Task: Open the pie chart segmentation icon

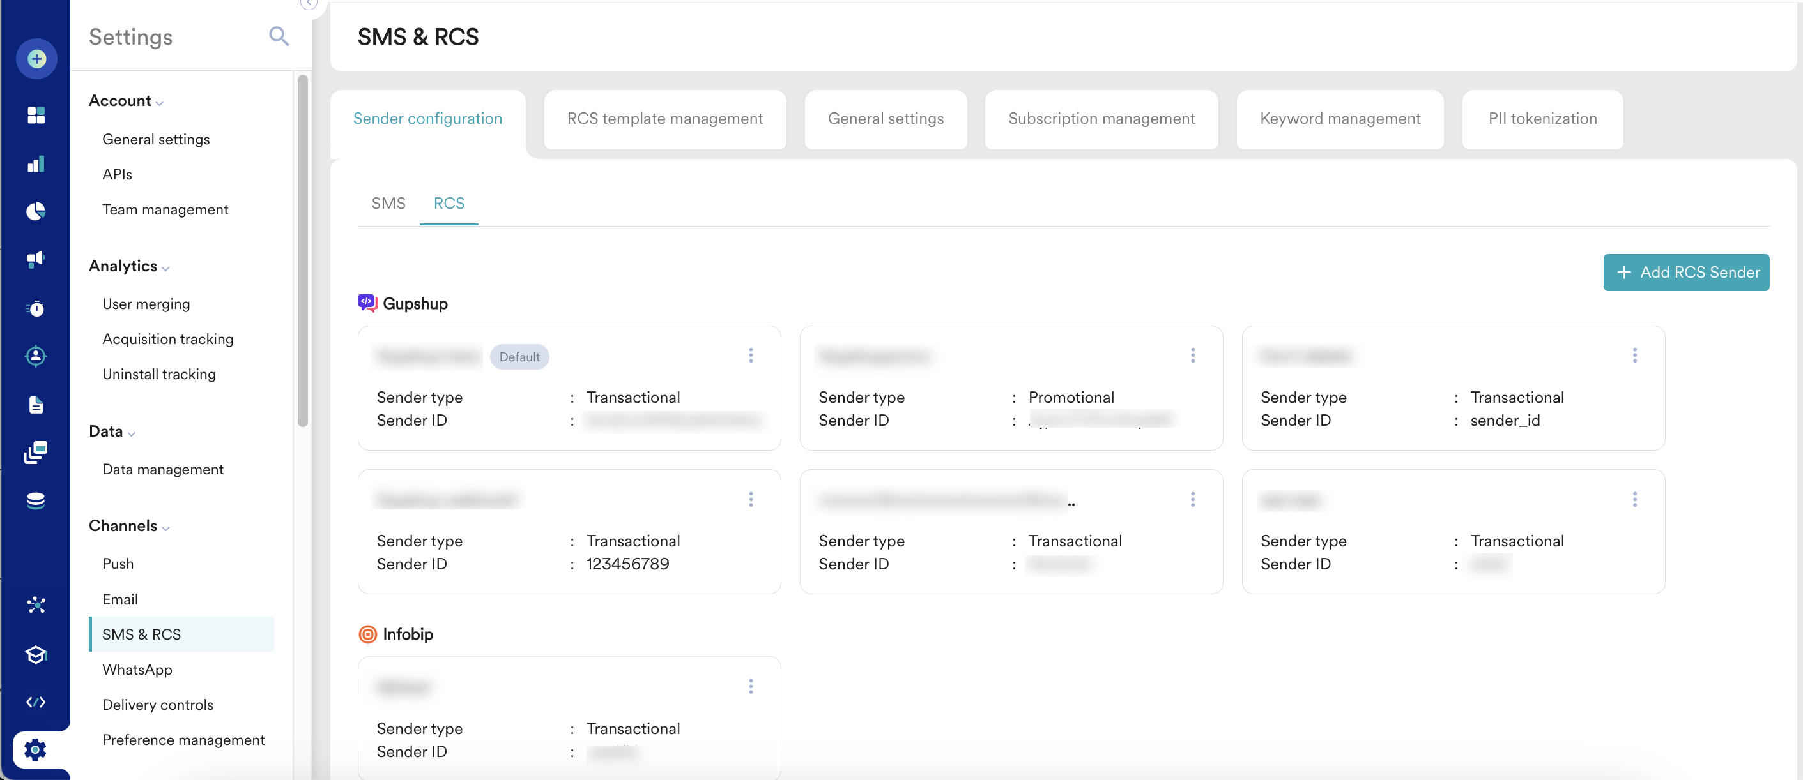Action: pos(36,211)
